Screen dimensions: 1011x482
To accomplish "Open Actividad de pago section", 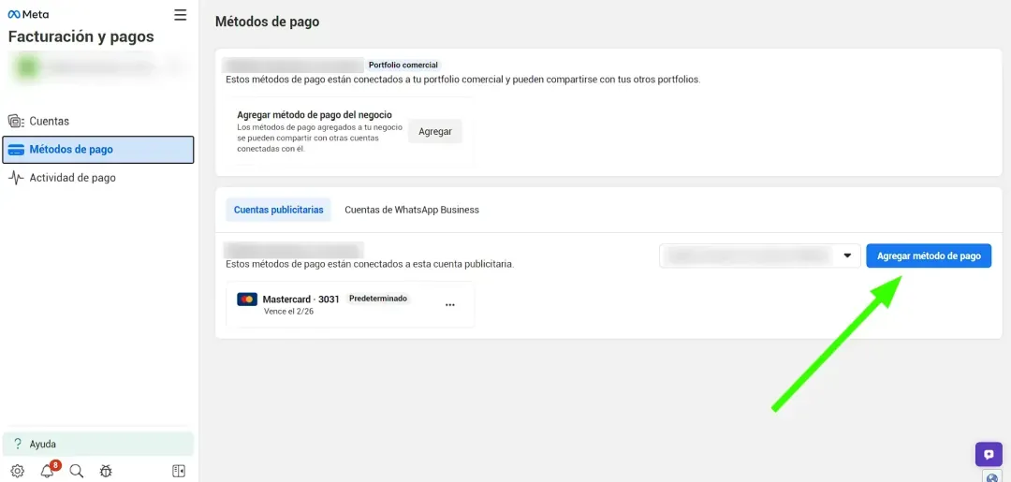I will click(72, 178).
